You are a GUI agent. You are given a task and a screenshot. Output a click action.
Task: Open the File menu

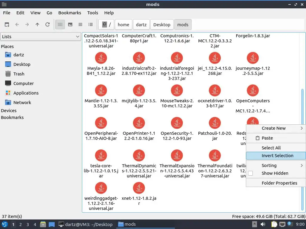(x=7, y=13)
